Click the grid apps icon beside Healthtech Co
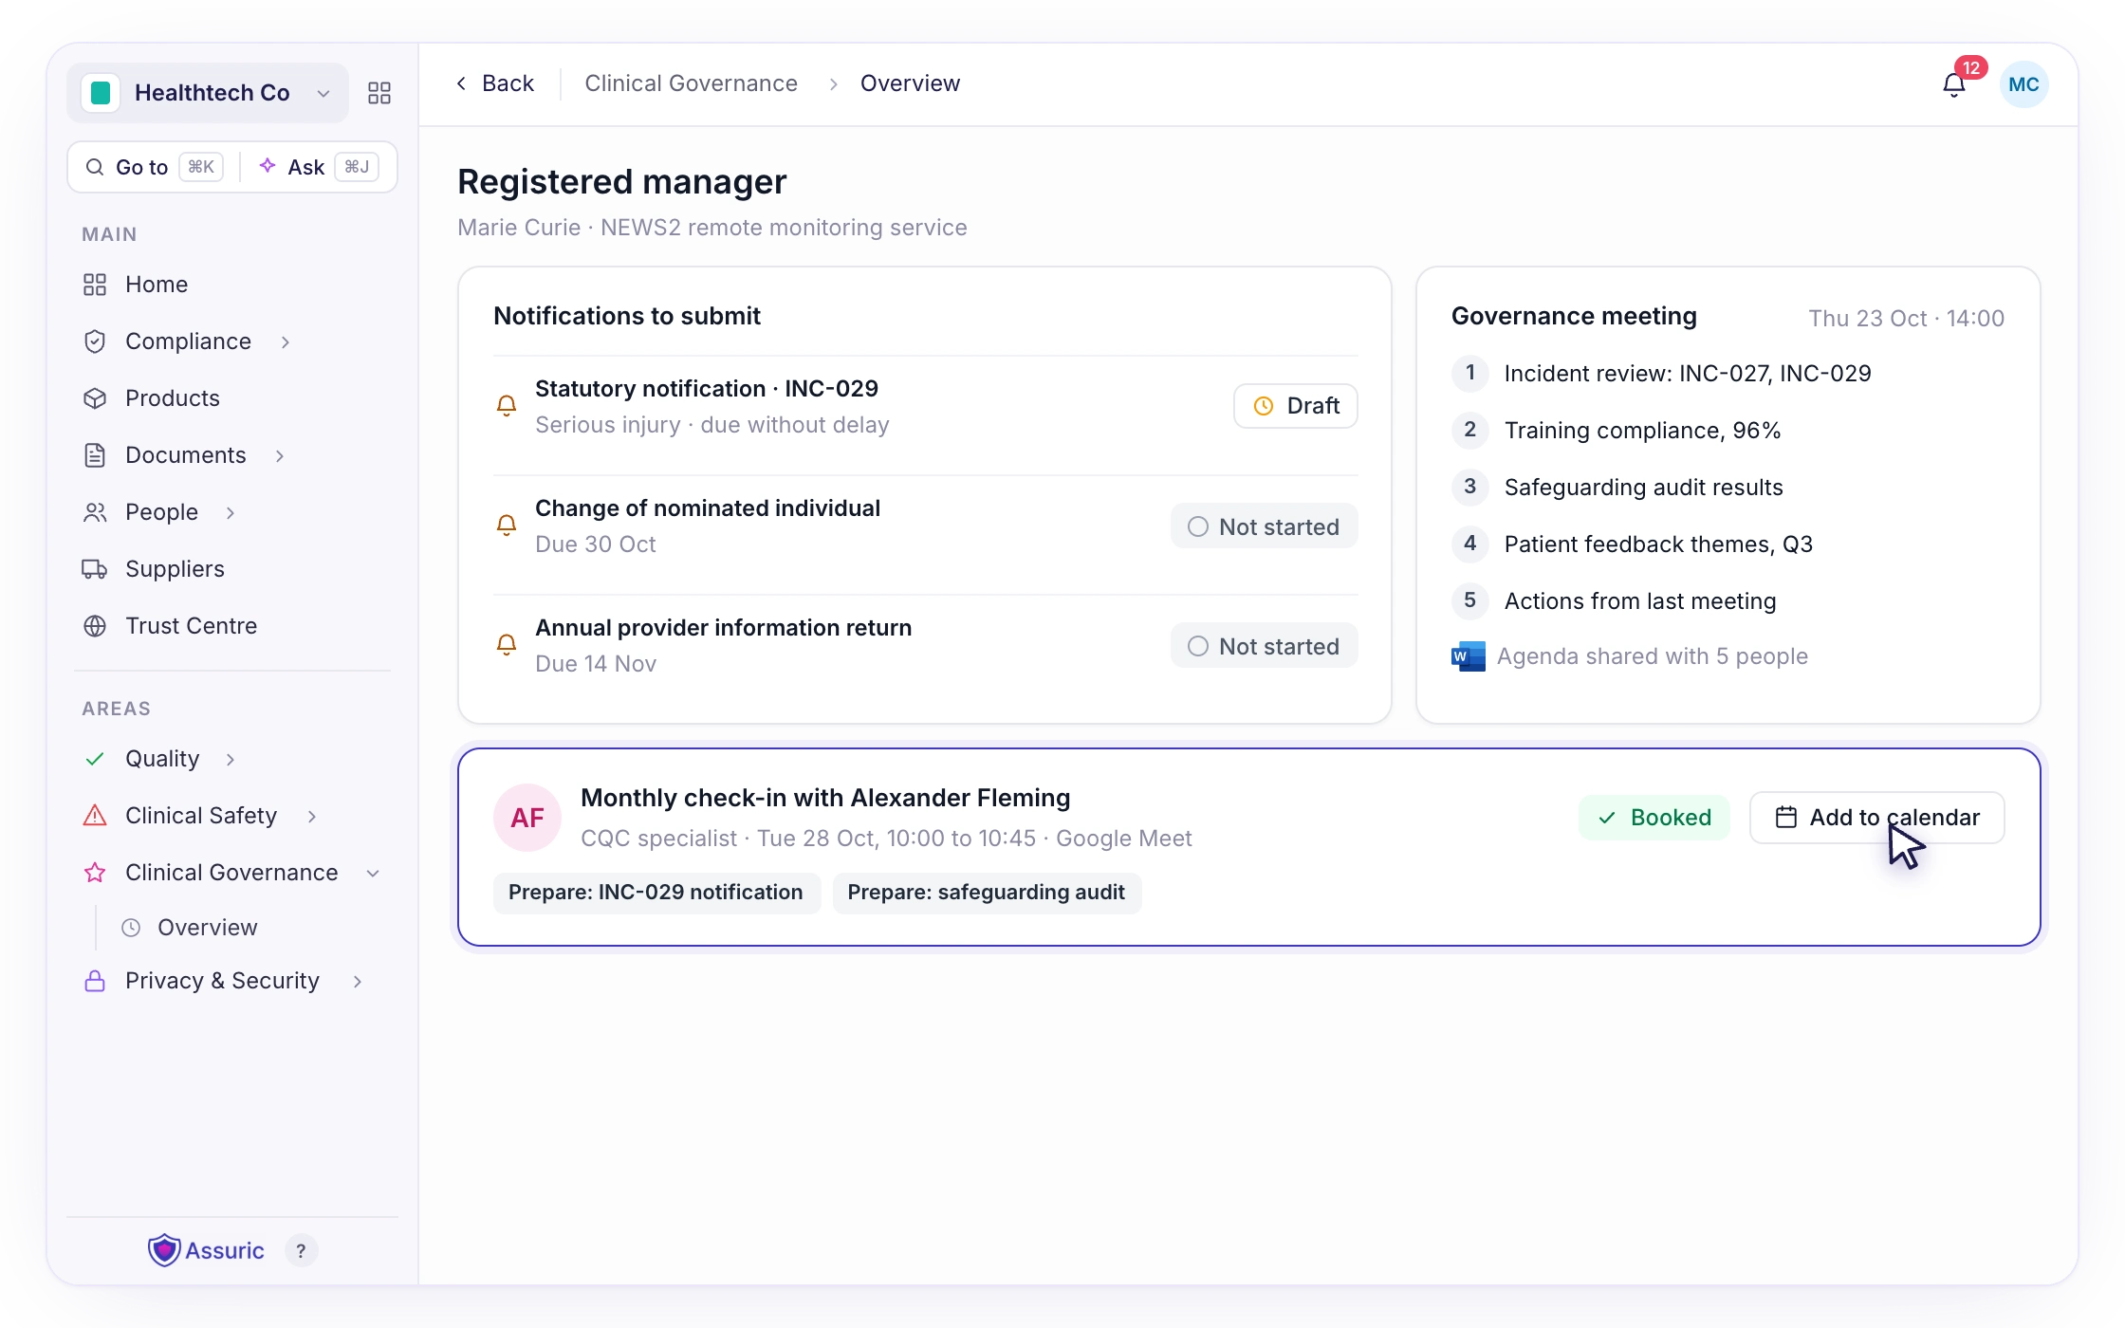2125x1328 pixels. pos(379,93)
